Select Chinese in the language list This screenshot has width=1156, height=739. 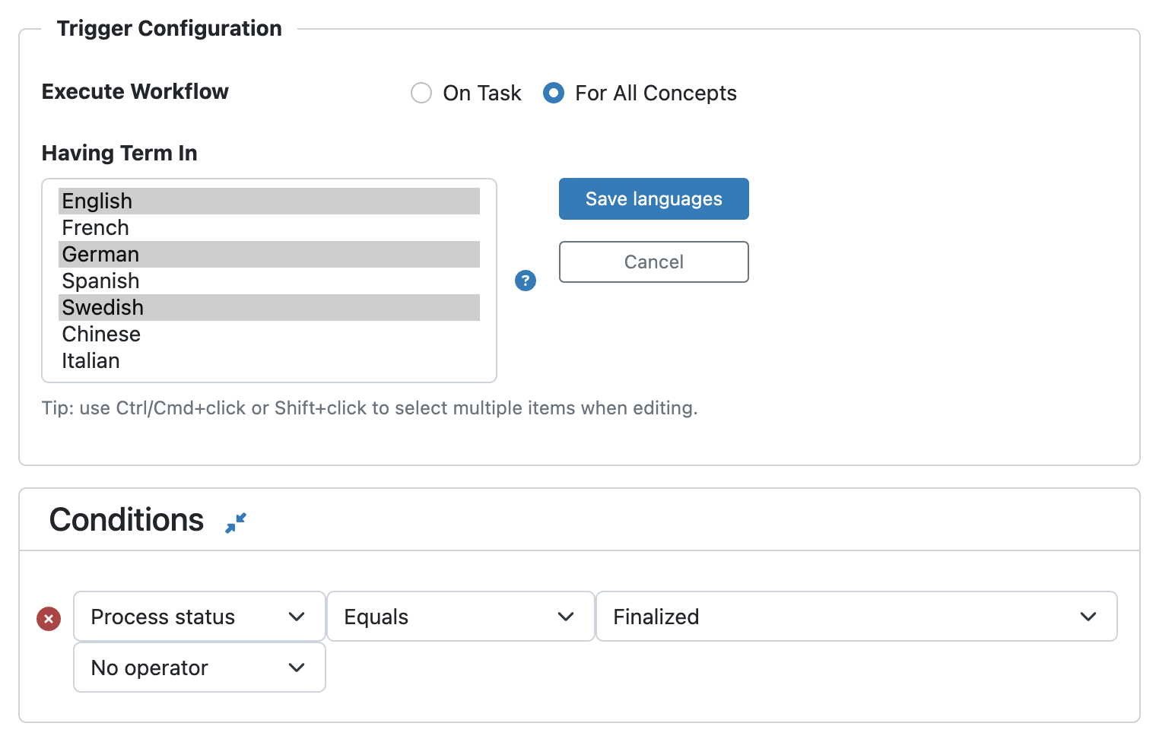point(269,334)
